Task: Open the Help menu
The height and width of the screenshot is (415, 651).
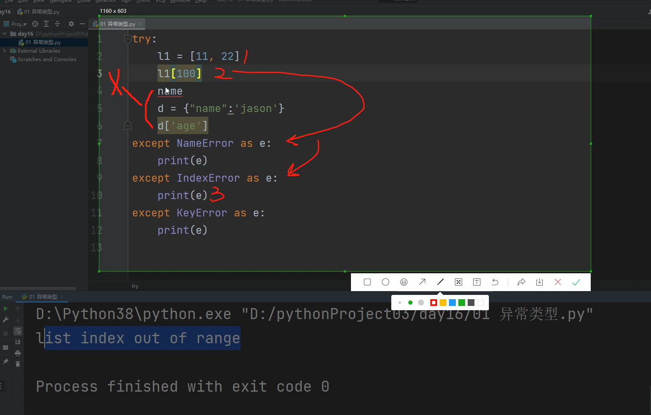Action: tap(201, 1)
